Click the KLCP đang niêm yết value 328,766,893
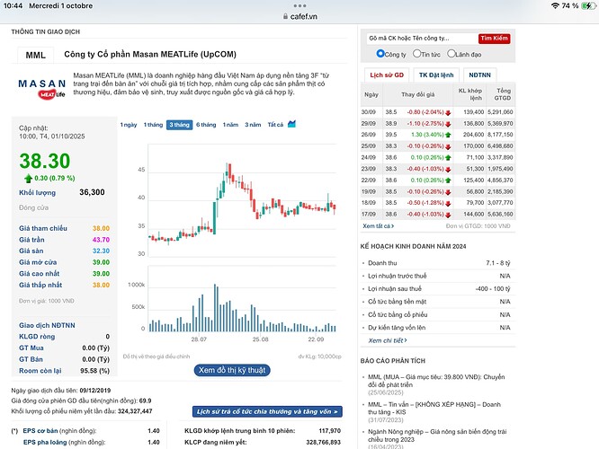599x449 pixels. click(x=323, y=443)
